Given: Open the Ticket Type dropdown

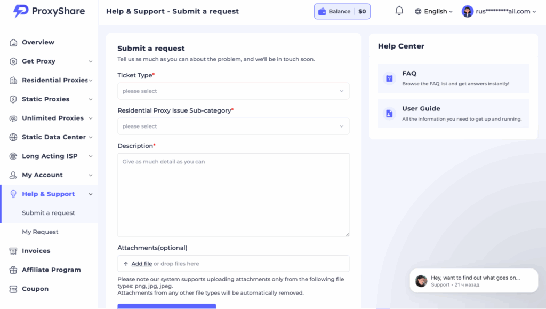Looking at the screenshot, I should 234,91.
